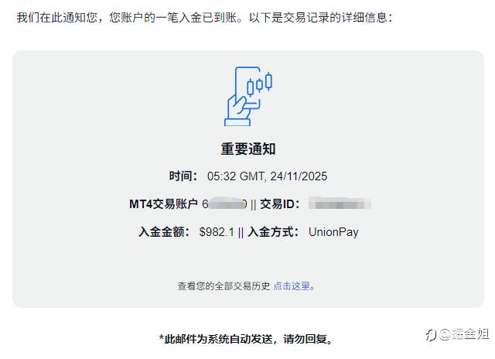Click the 掘金姐 watermark username
Viewport: 495px width, 359px height.
(x=470, y=334)
